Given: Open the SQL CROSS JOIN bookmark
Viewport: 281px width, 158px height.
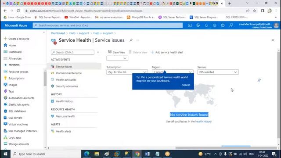Looking at the screenshot, I should click(237, 17).
